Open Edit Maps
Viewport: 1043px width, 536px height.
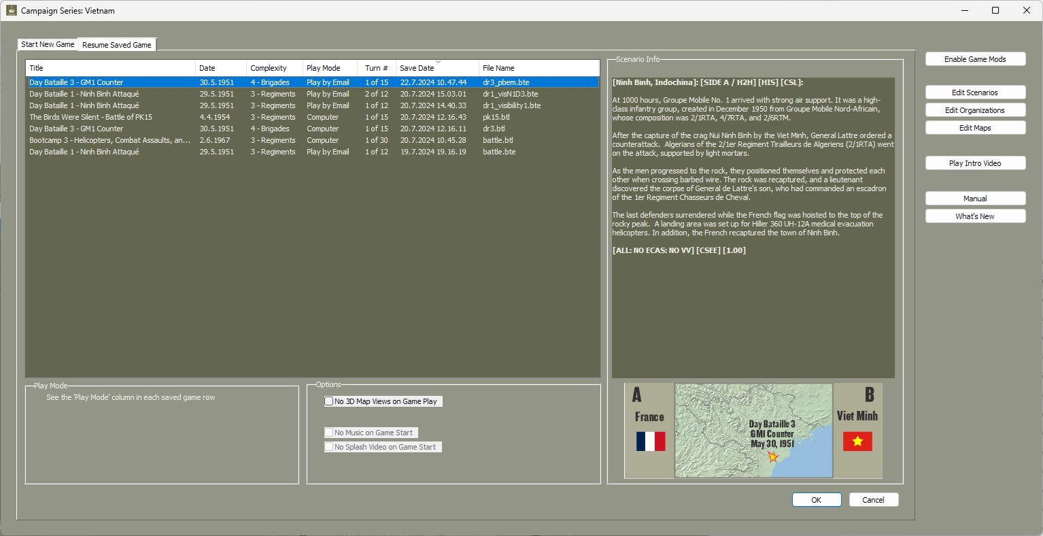pos(975,128)
